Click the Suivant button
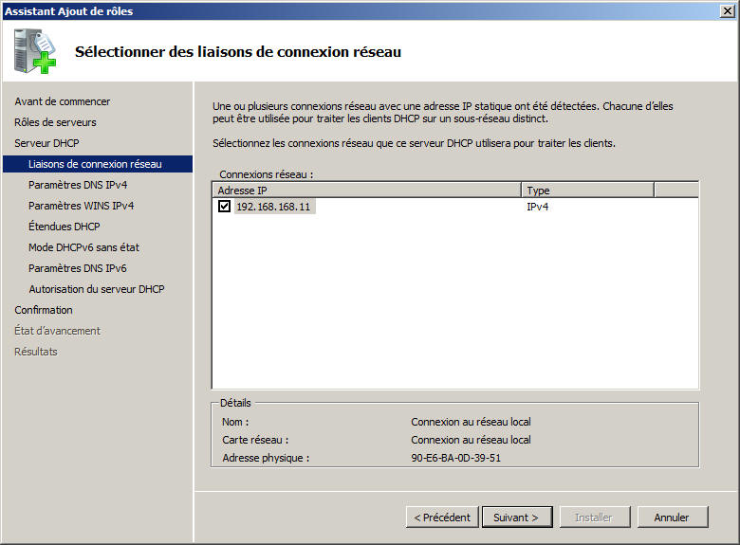The height and width of the screenshot is (545, 740). point(516,518)
